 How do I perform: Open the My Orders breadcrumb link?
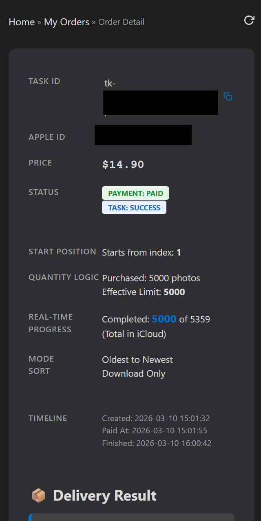66,22
